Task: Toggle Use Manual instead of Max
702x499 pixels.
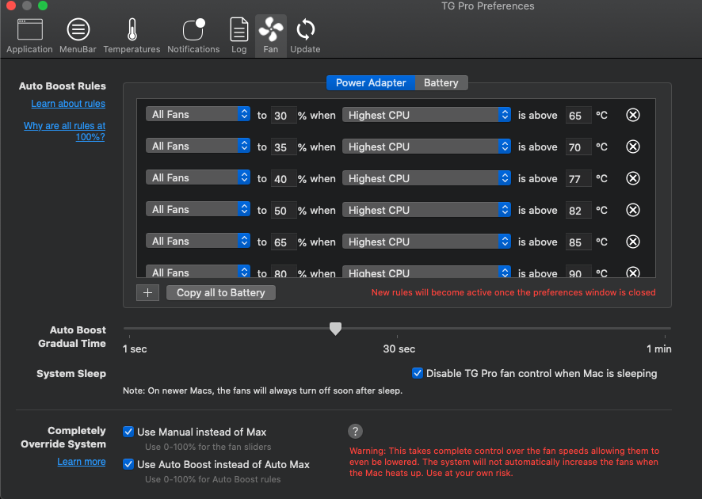Action: (128, 432)
